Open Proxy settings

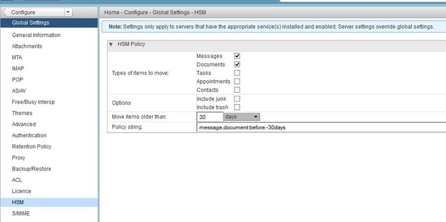point(19,158)
